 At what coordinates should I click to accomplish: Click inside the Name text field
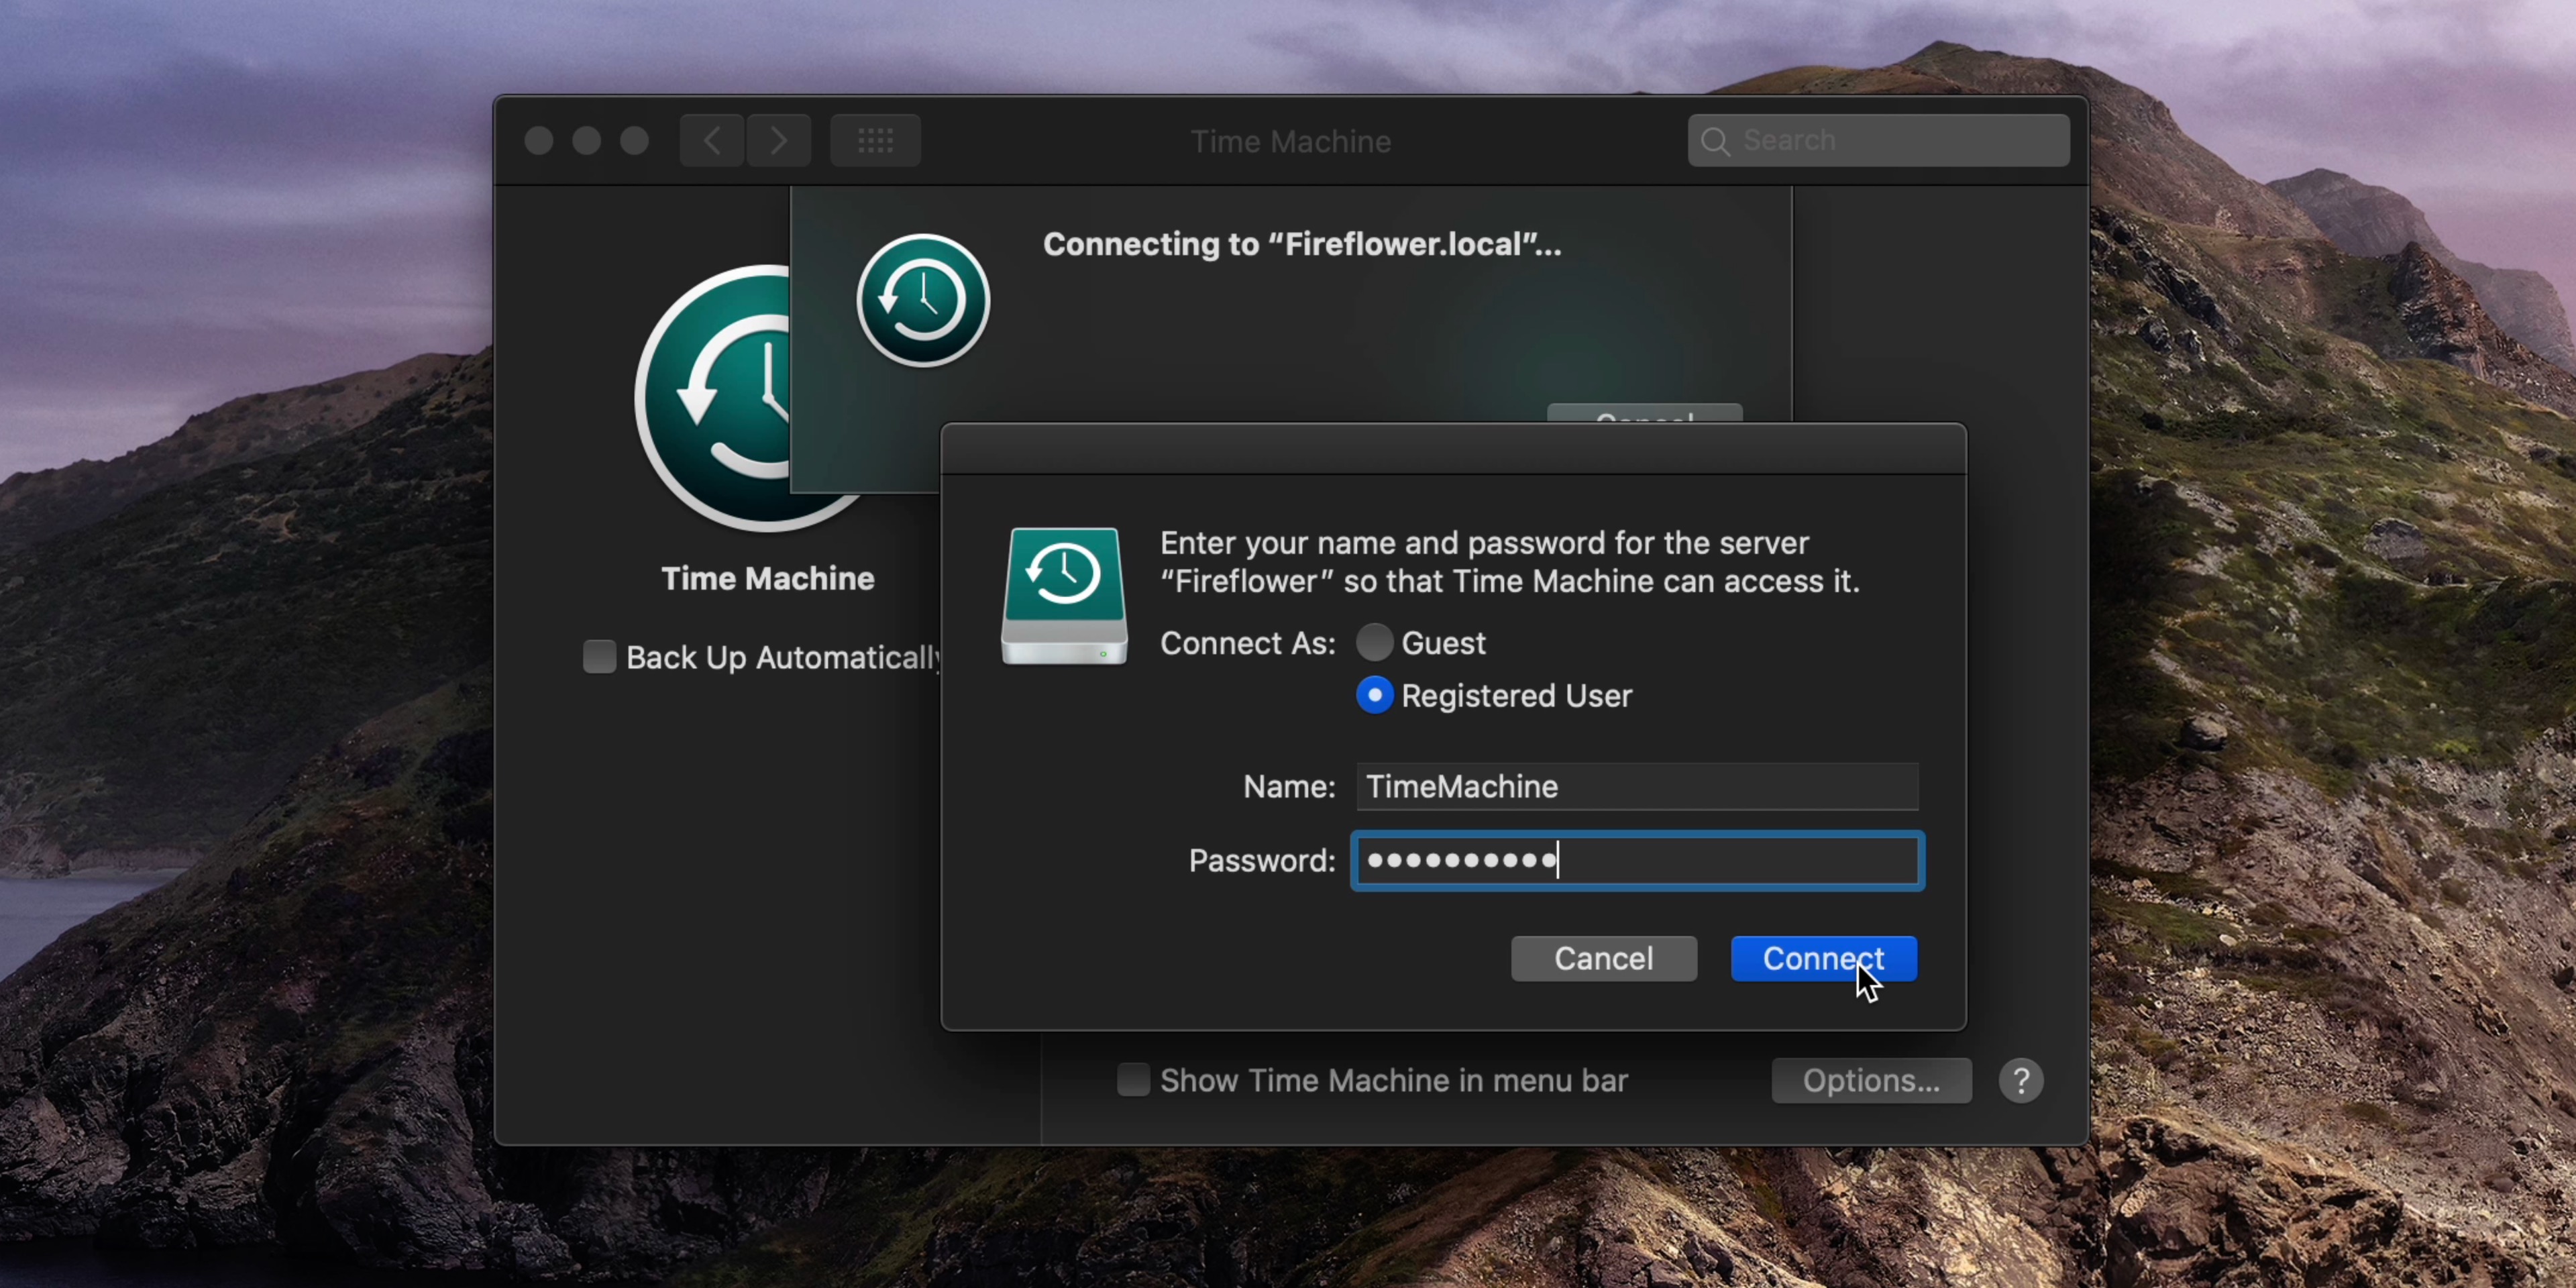pos(1635,787)
